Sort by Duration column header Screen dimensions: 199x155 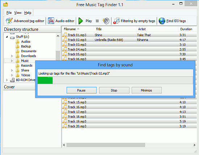187,29
